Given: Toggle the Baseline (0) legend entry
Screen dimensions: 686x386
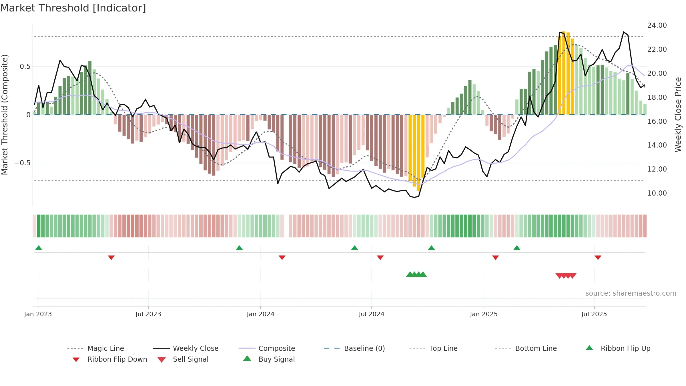Looking at the screenshot, I should (x=354, y=348).
